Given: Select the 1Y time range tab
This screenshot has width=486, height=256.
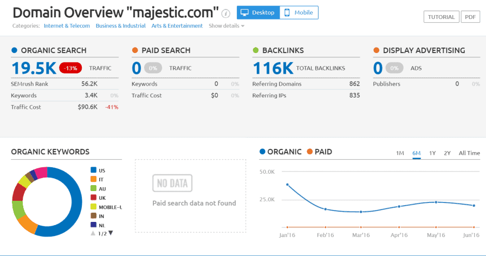Looking at the screenshot, I should click(x=432, y=153).
